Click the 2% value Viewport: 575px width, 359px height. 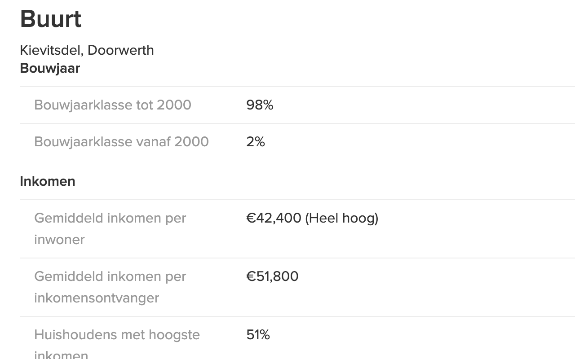pyautogui.click(x=256, y=142)
